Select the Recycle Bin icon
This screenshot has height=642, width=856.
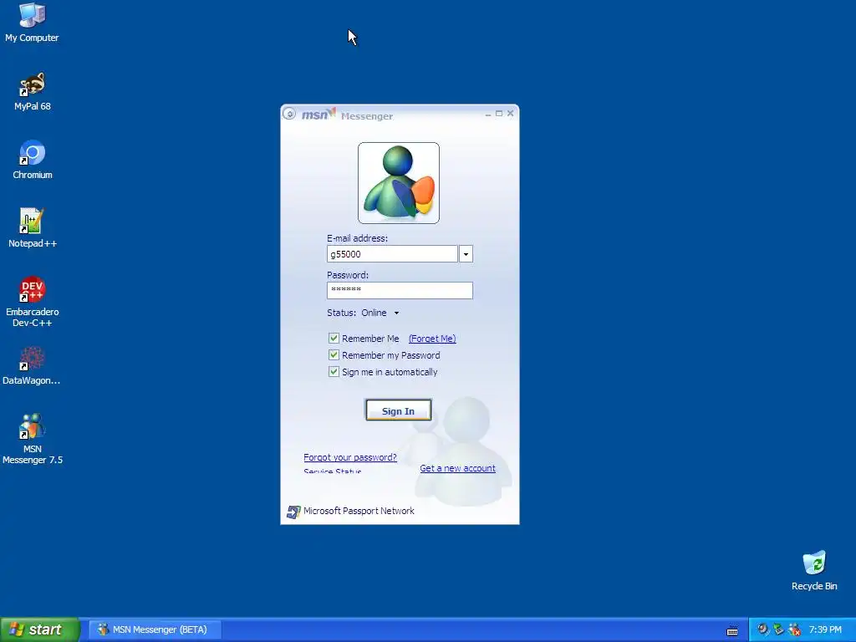tap(814, 571)
